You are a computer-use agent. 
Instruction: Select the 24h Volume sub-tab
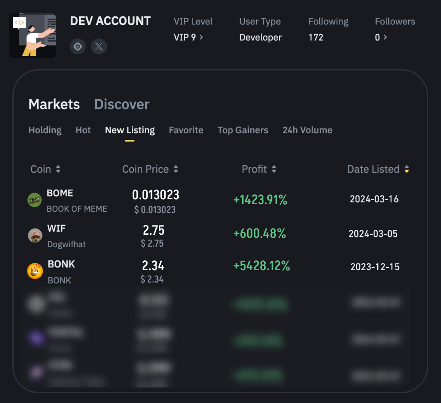pos(307,130)
